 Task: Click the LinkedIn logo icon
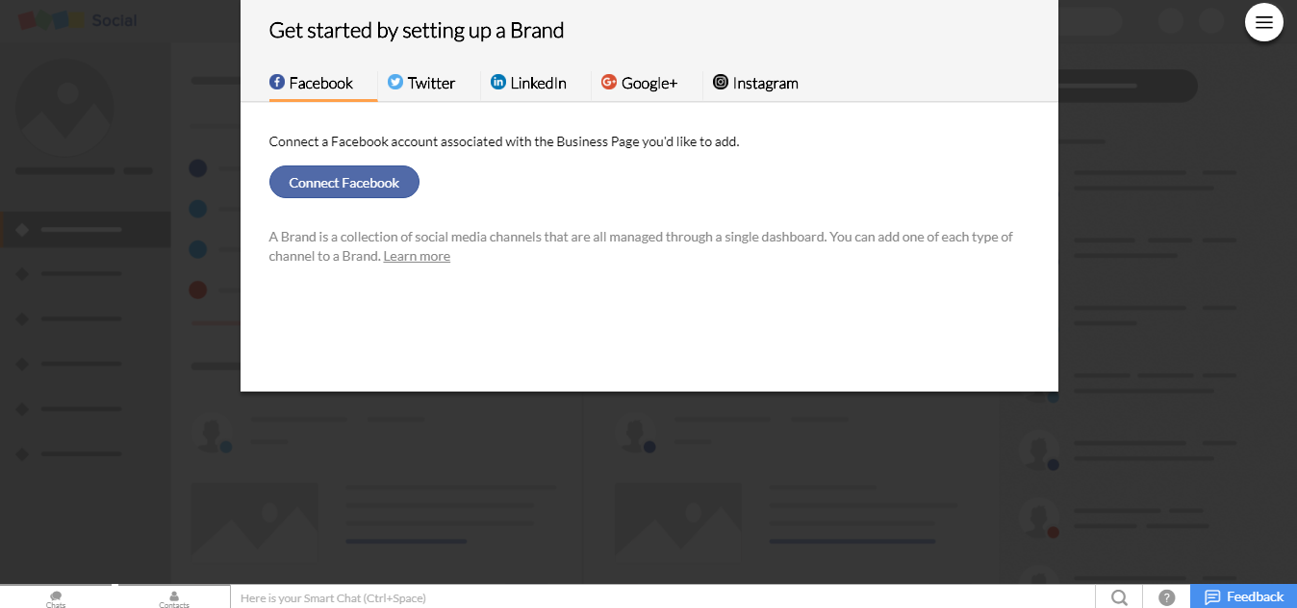(x=498, y=82)
